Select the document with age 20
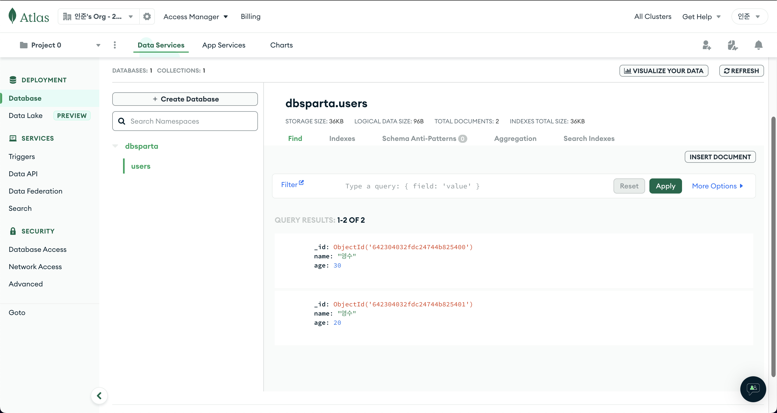 (514, 318)
